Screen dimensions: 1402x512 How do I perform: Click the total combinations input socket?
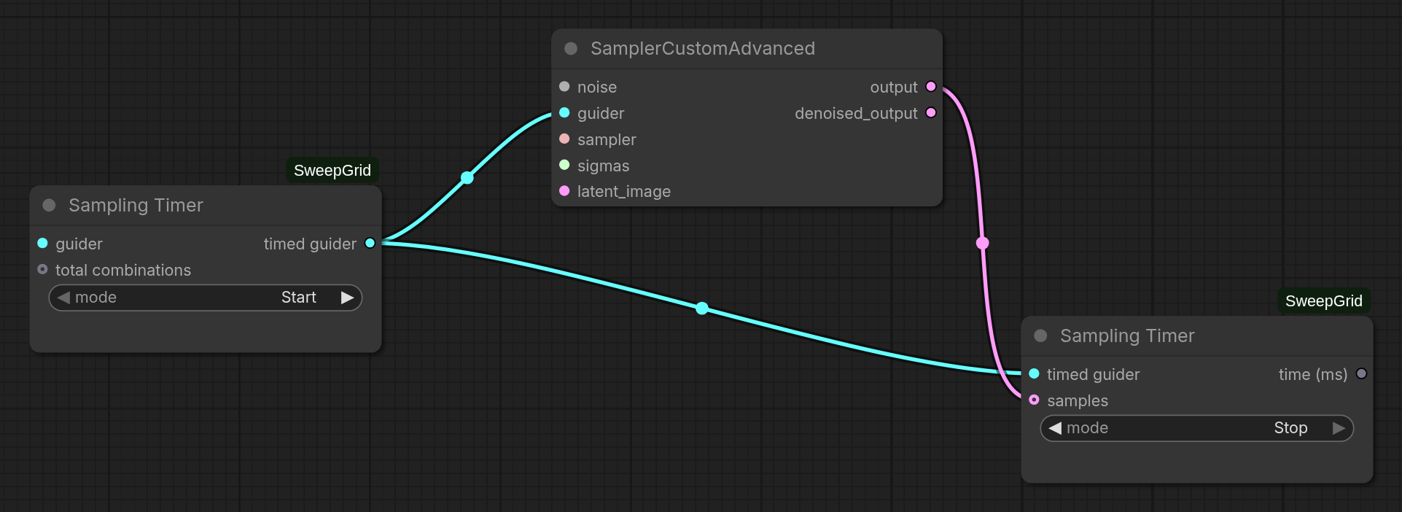pyautogui.click(x=42, y=269)
